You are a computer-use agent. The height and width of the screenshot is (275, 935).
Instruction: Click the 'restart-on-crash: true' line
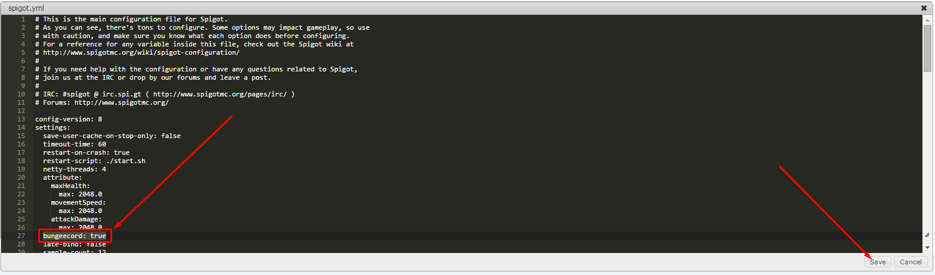pos(86,152)
